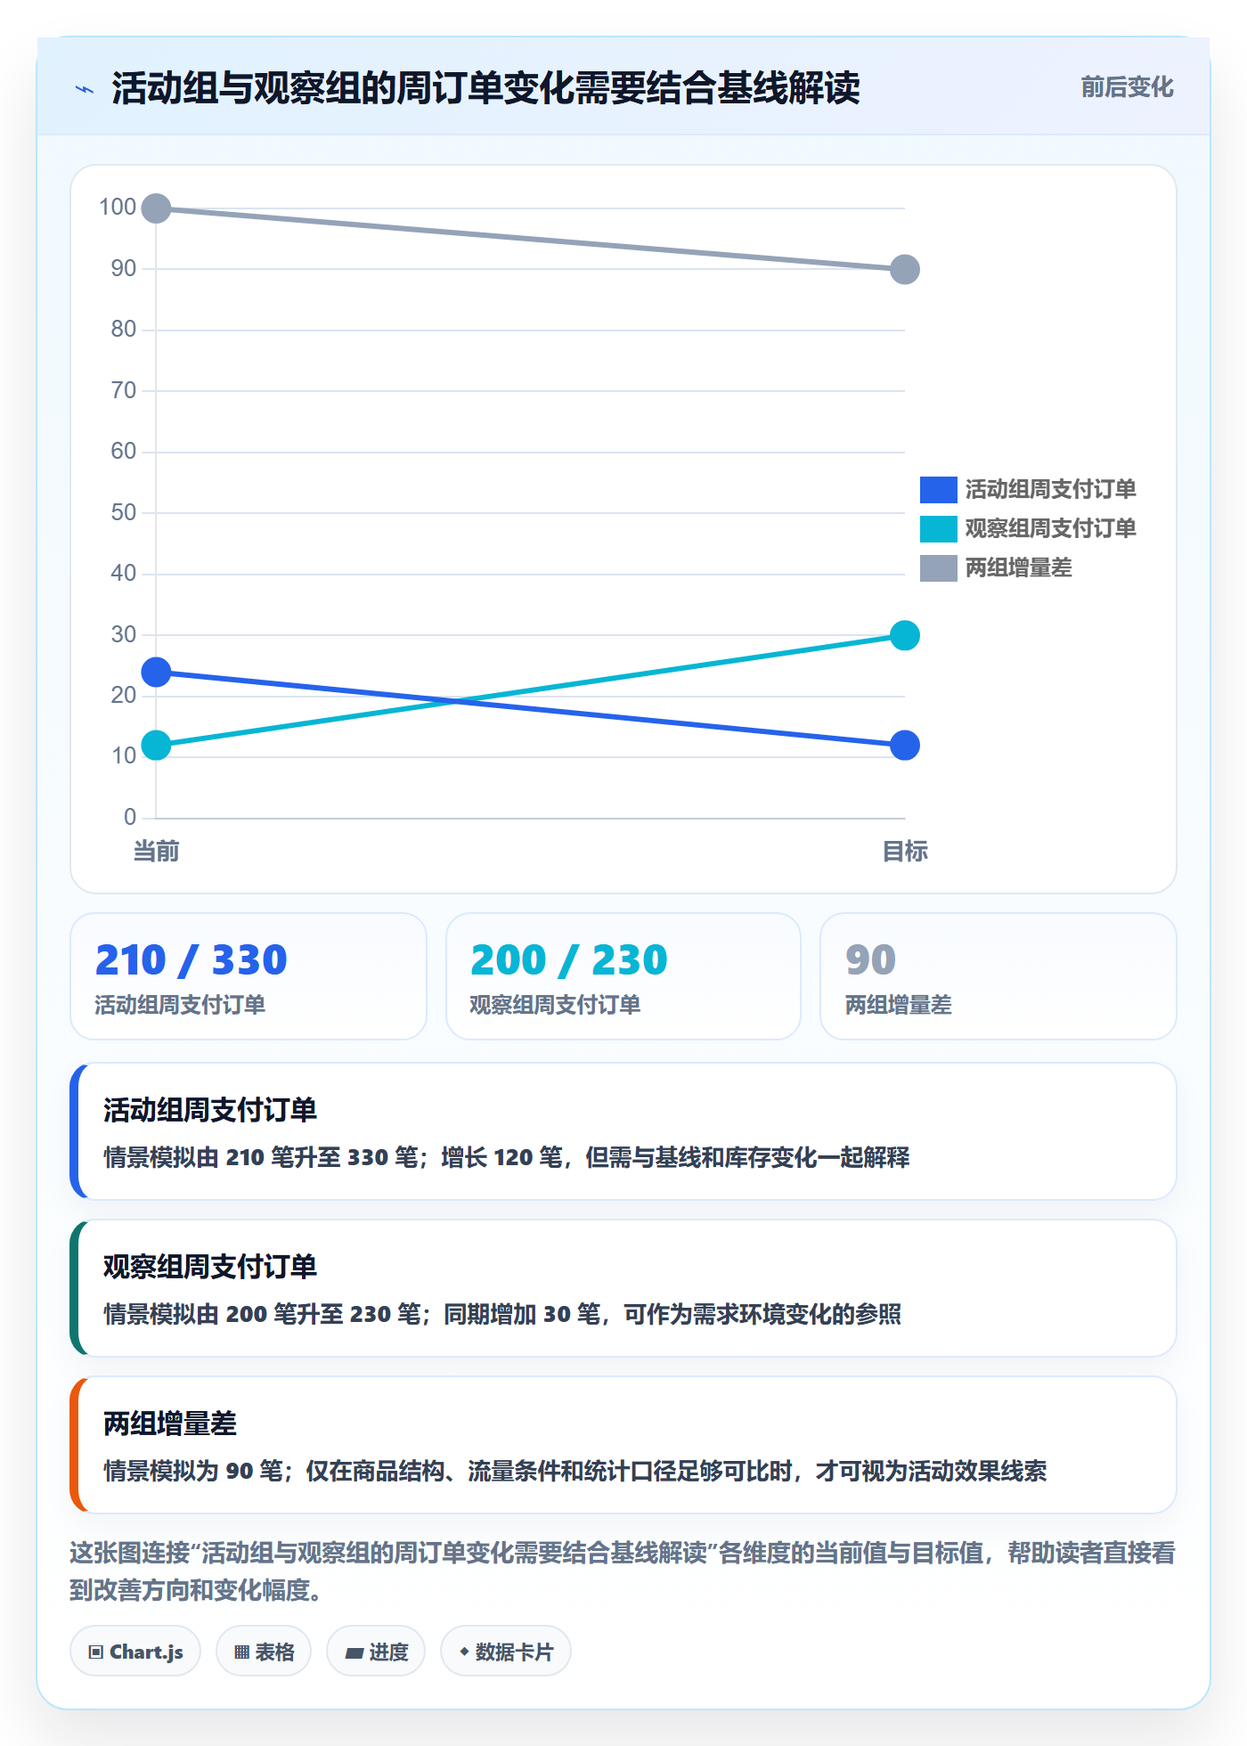Click cyan 观察组 data point at 目标
The image size is (1247, 1746).
pos(905,635)
